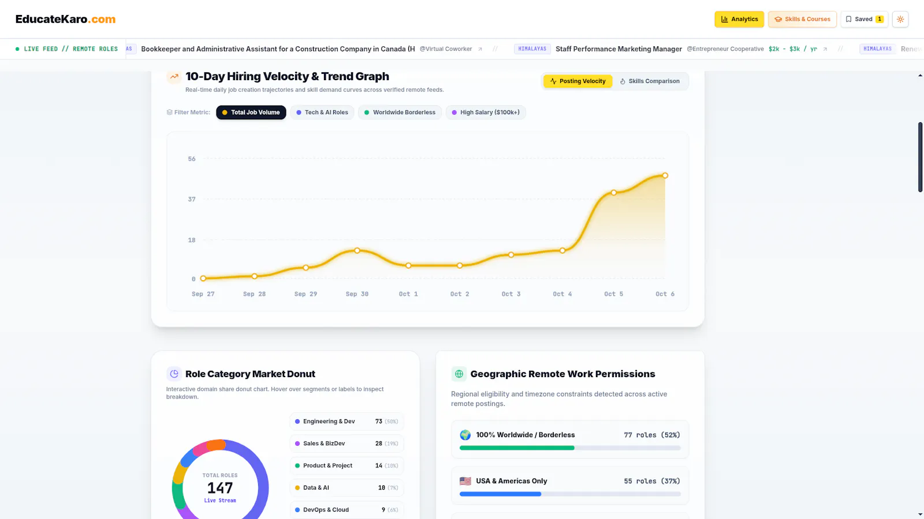The image size is (924, 519).
Task: Open Skills & Courses
Action: tap(802, 19)
